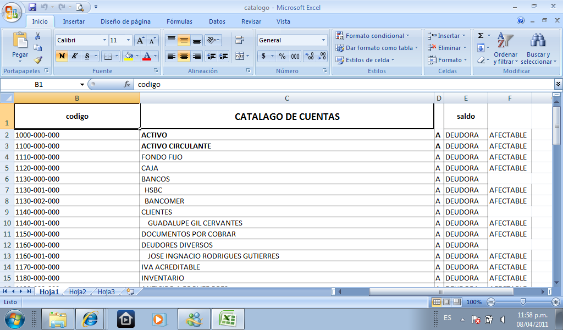The width and height of the screenshot is (563, 330).
Task: Apply currency format with the $ icon
Action: point(263,56)
